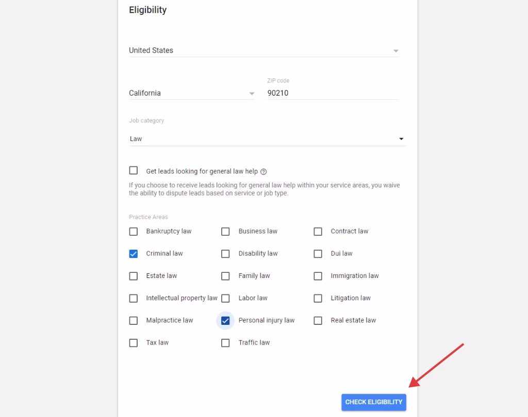
Task: Click the Check Eligibility button
Action: 374,402
